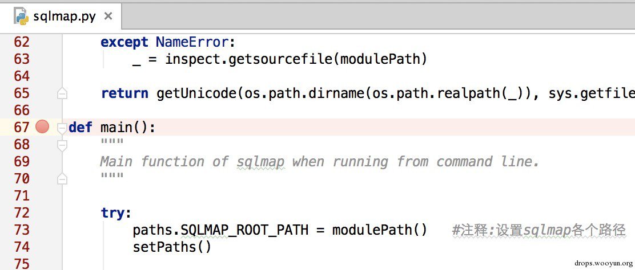Close the sqlmap.py editor tab
Screen dimensions: 635x270
[x=108, y=17]
